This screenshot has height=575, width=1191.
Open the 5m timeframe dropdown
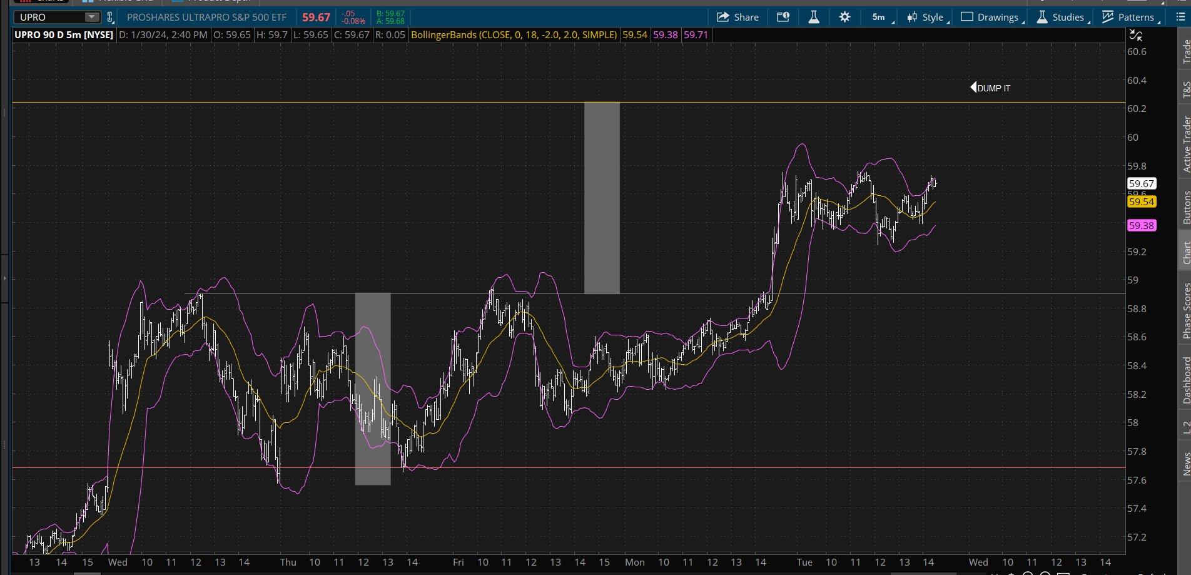882,18
